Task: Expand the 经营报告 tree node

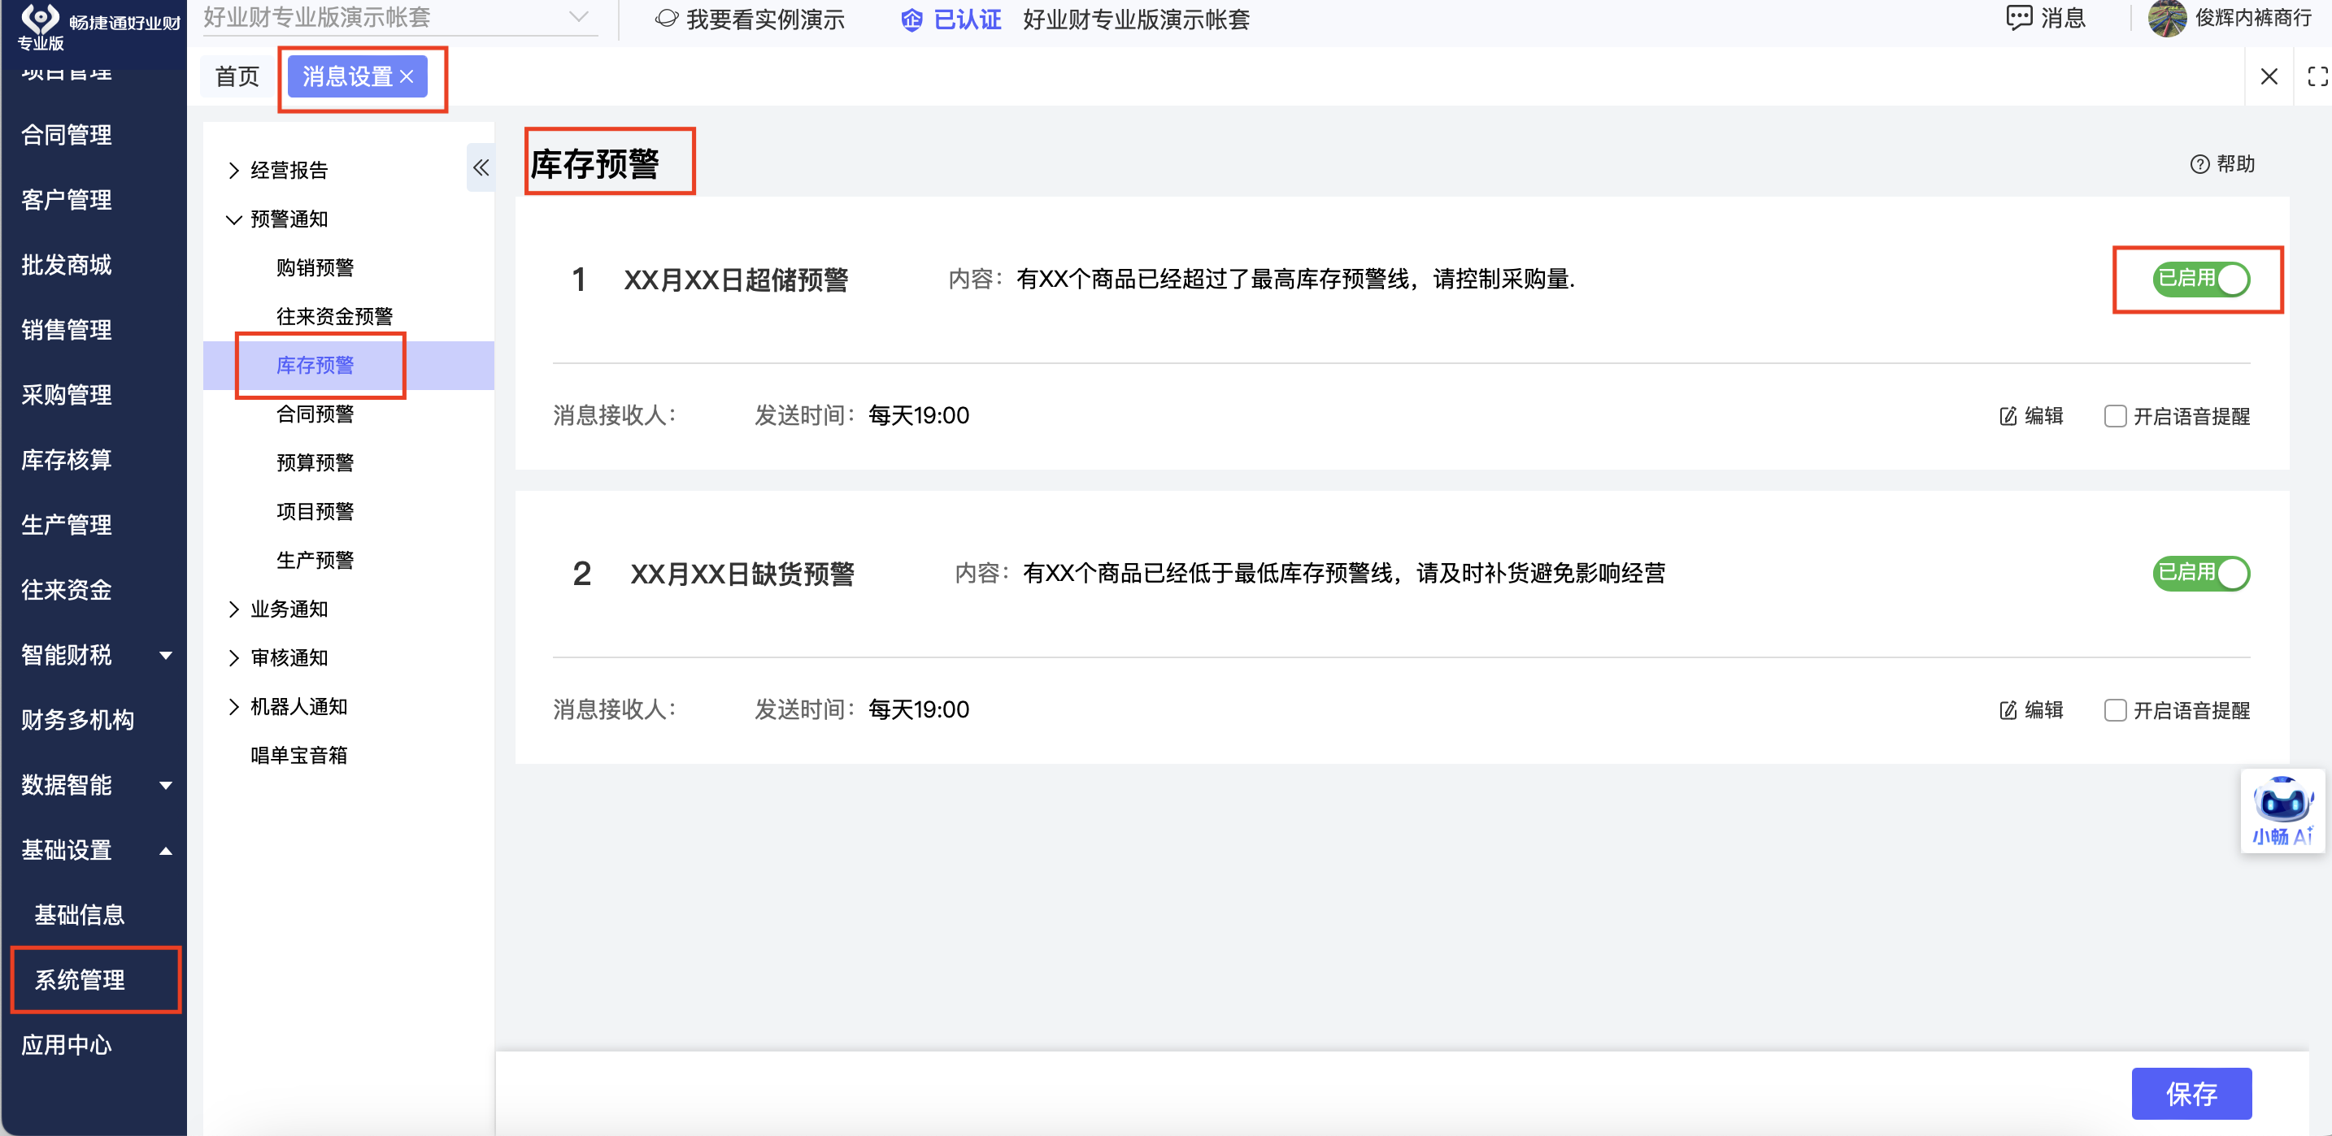Action: click(233, 170)
